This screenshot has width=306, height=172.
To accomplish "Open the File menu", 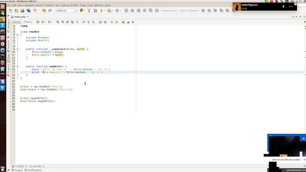I will tap(9, 5).
